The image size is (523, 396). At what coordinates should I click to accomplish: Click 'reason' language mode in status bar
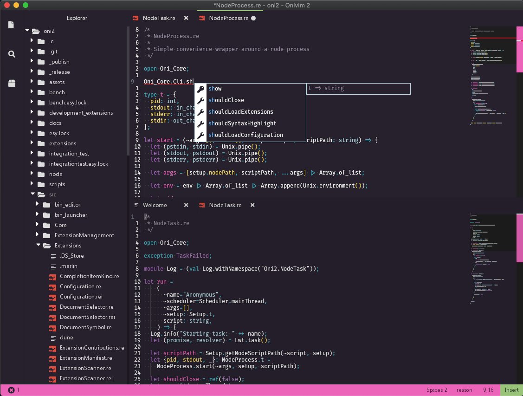tap(464, 390)
